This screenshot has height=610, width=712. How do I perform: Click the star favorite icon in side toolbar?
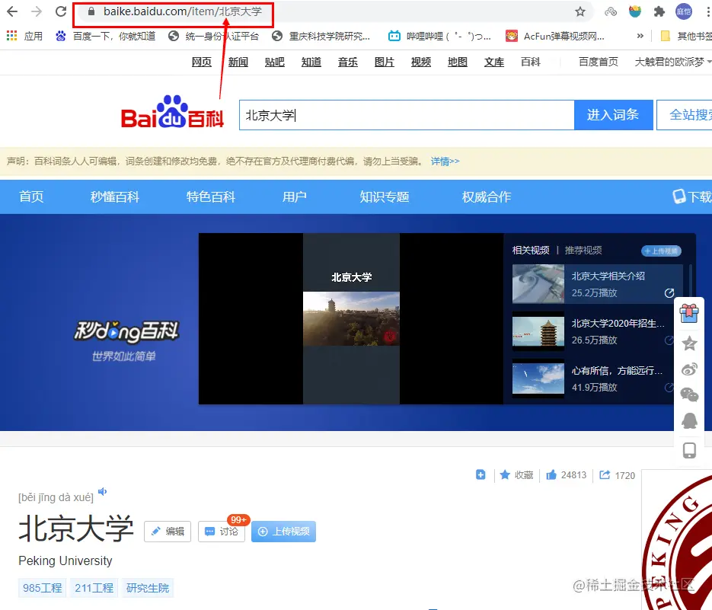click(689, 343)
